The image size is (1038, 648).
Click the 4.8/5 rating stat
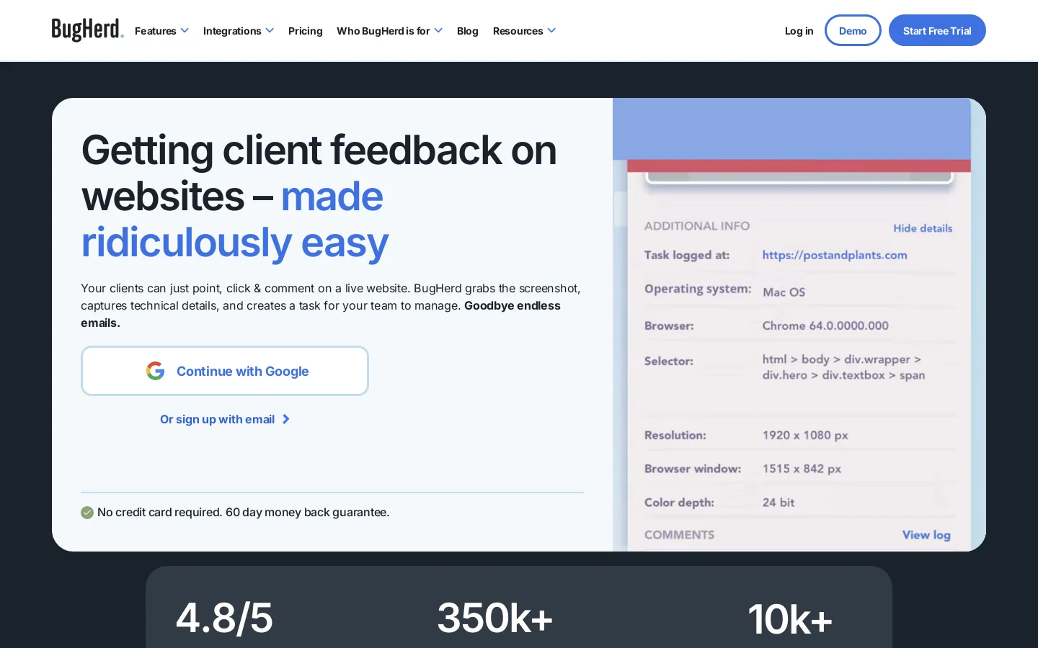224,618
